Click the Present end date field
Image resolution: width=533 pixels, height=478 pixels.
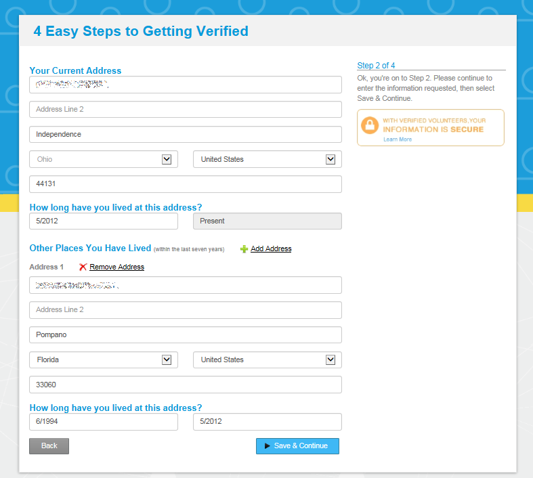[267, 221]
